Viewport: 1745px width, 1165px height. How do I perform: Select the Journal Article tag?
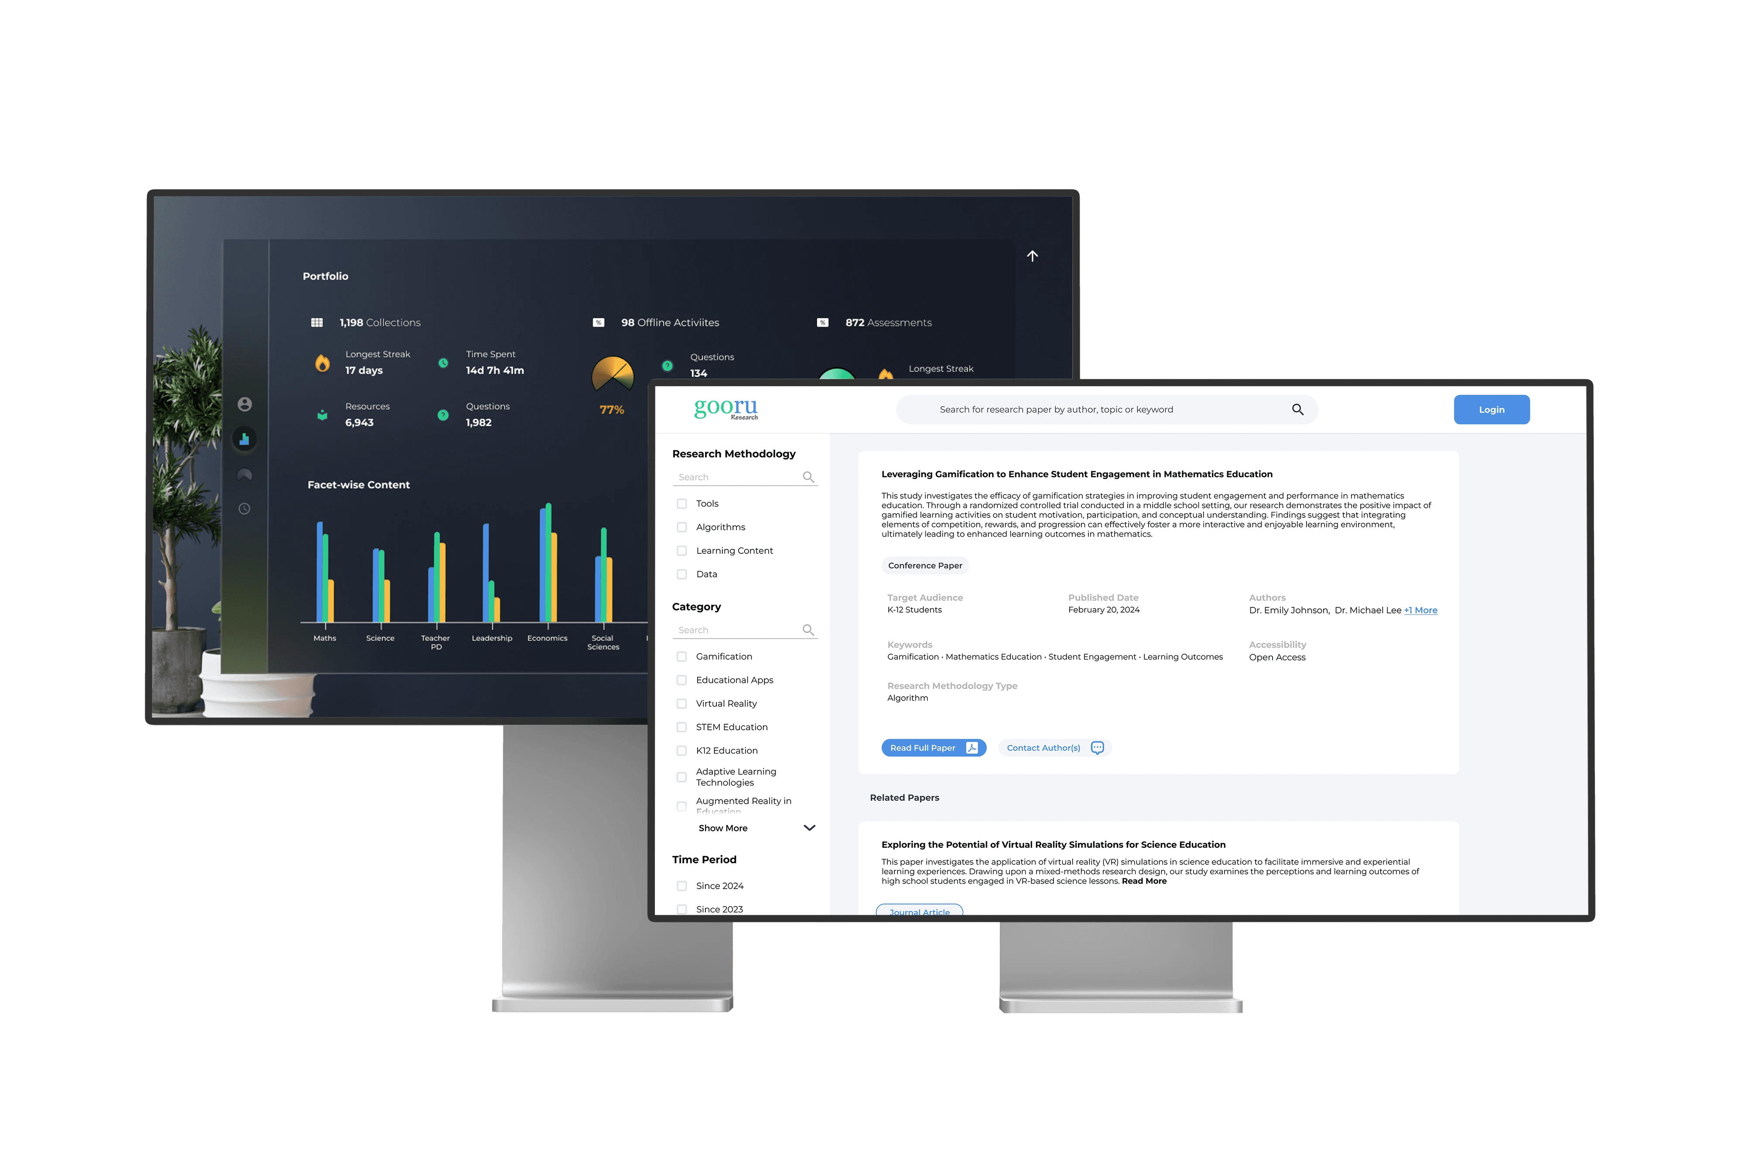point(919,911)
